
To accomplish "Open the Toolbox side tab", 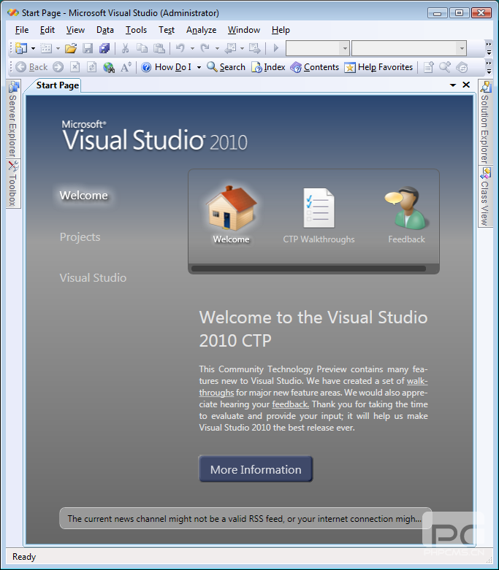I will pyautogui.click(x=13, y=184).
